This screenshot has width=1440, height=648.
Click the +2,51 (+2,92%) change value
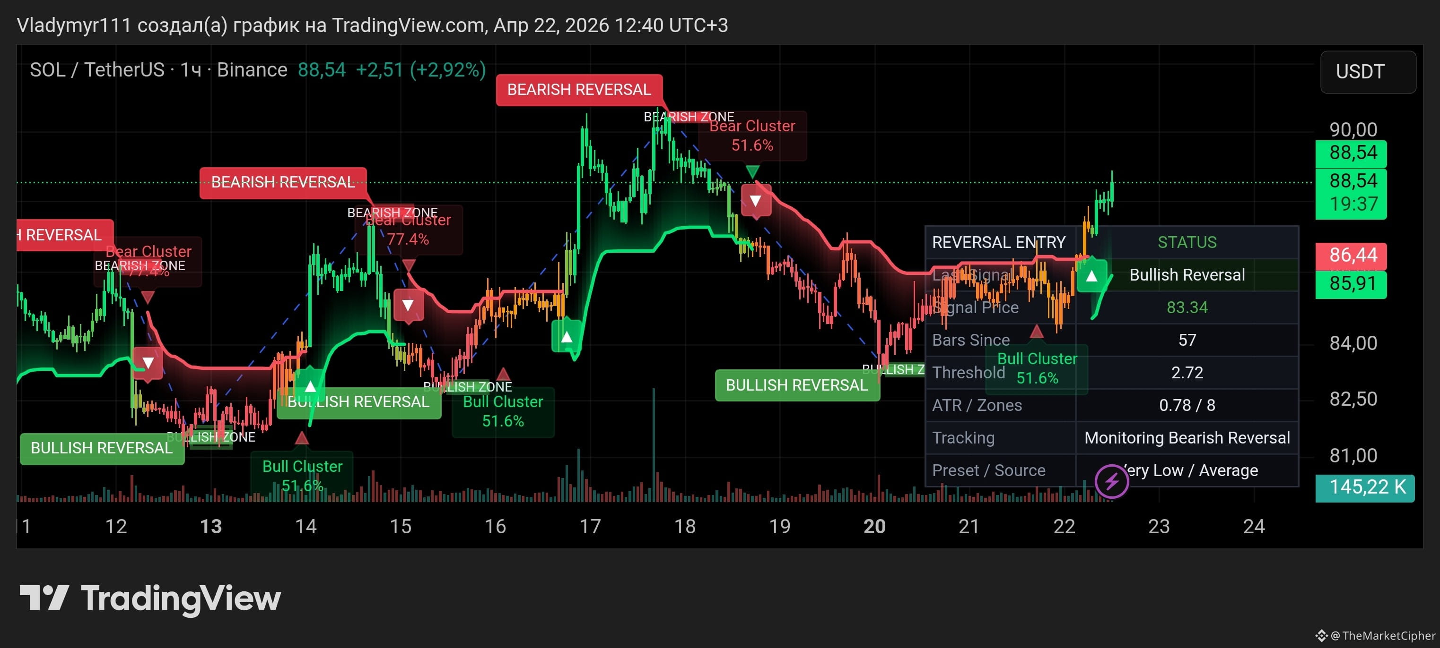[421, 70]
